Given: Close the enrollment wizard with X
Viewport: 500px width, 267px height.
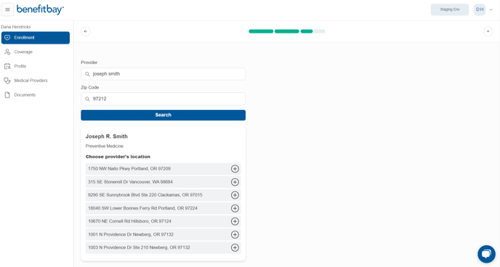Looking at the screenshot, I should (488, 31).
